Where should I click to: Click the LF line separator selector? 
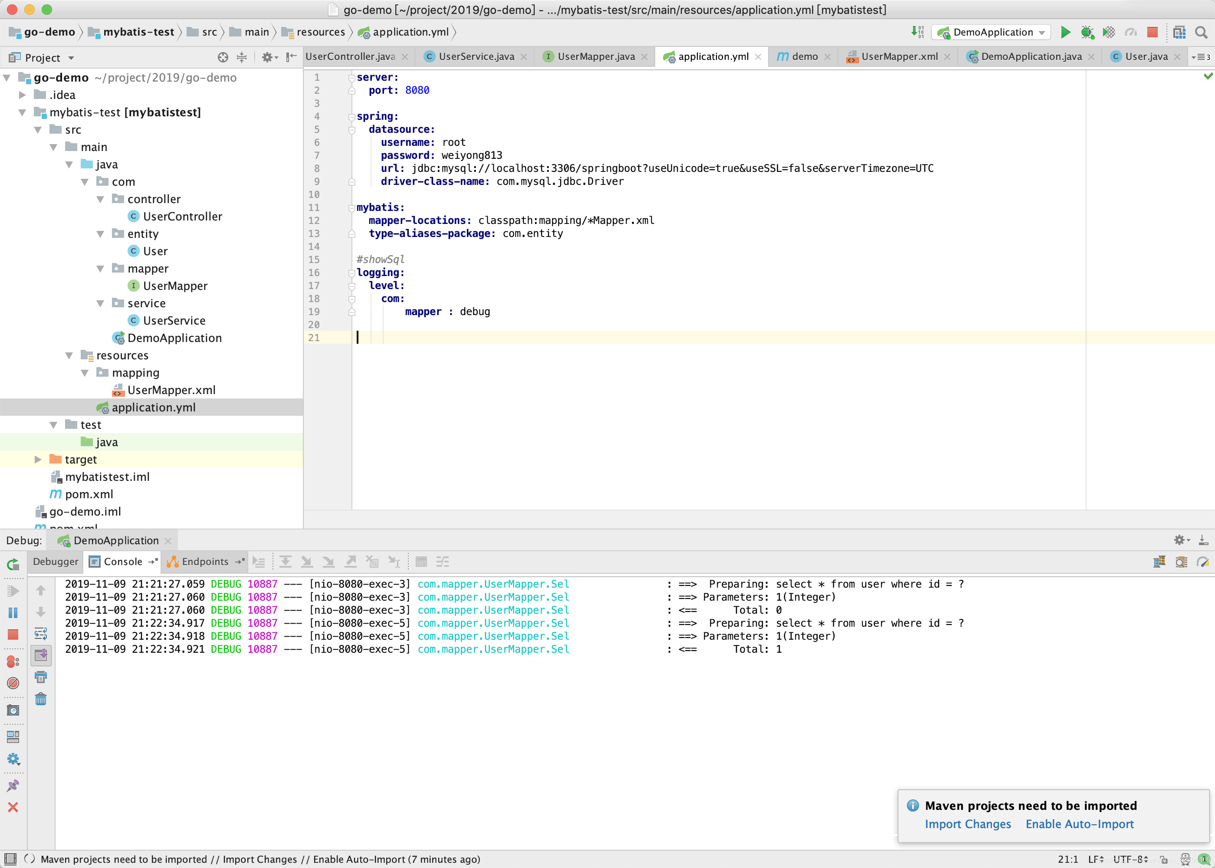pyautogui.click(x=1096, y=859)
